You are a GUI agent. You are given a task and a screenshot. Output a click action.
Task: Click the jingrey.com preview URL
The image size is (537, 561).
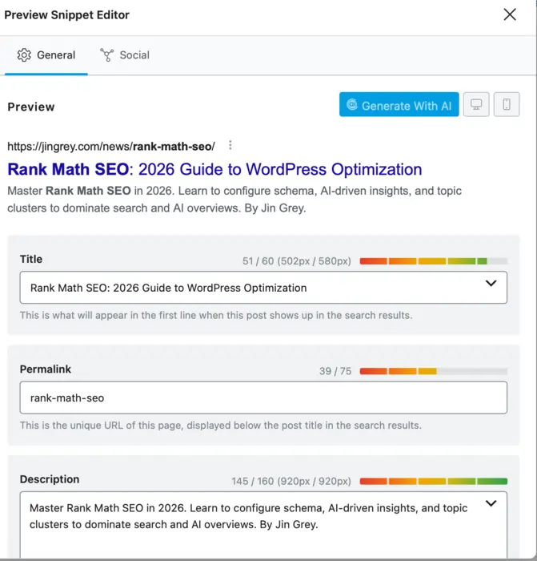[x=110, y=147]
